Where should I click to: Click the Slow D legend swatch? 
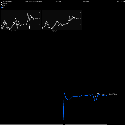pos(1,3)
